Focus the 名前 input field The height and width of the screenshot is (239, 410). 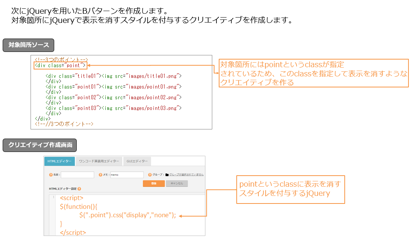(77, 175)
